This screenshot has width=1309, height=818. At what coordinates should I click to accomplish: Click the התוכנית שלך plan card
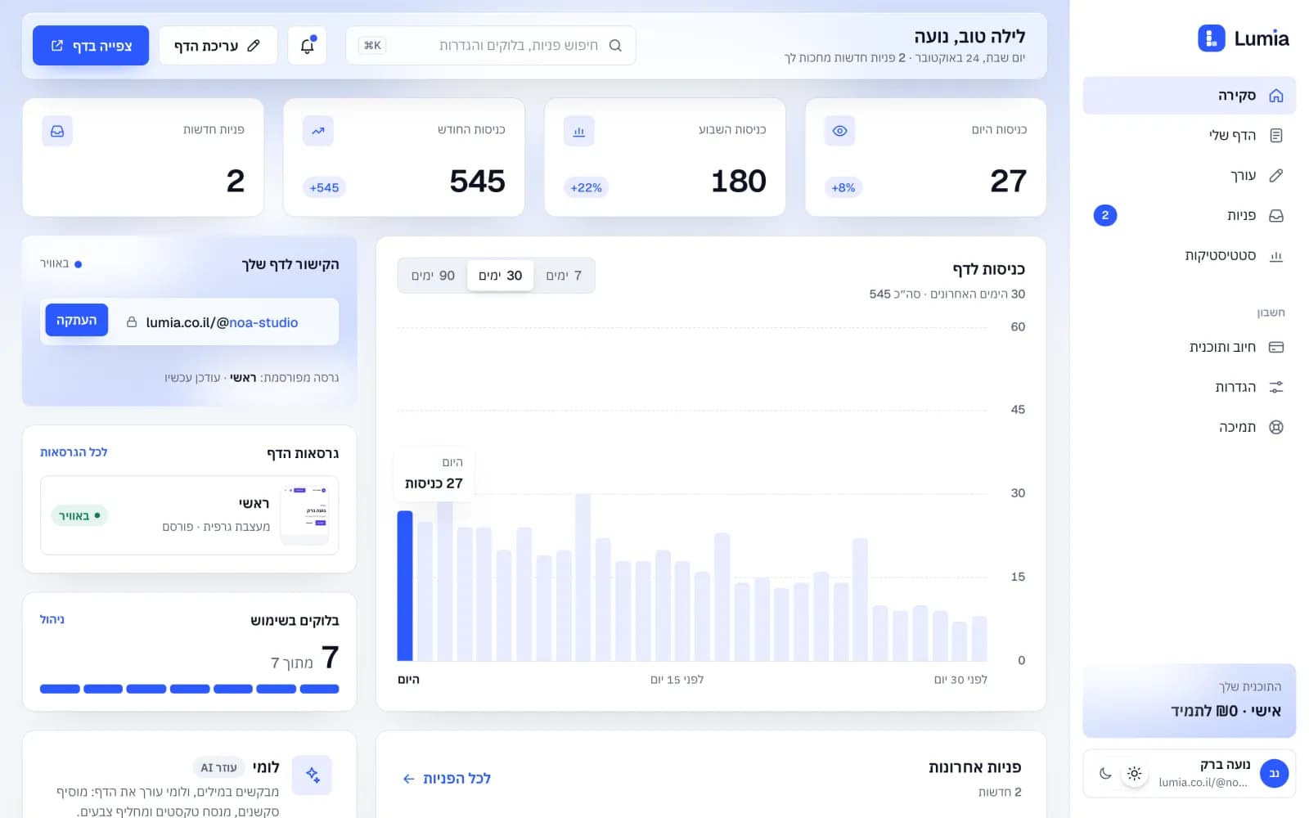click(x=1189, y=700)
